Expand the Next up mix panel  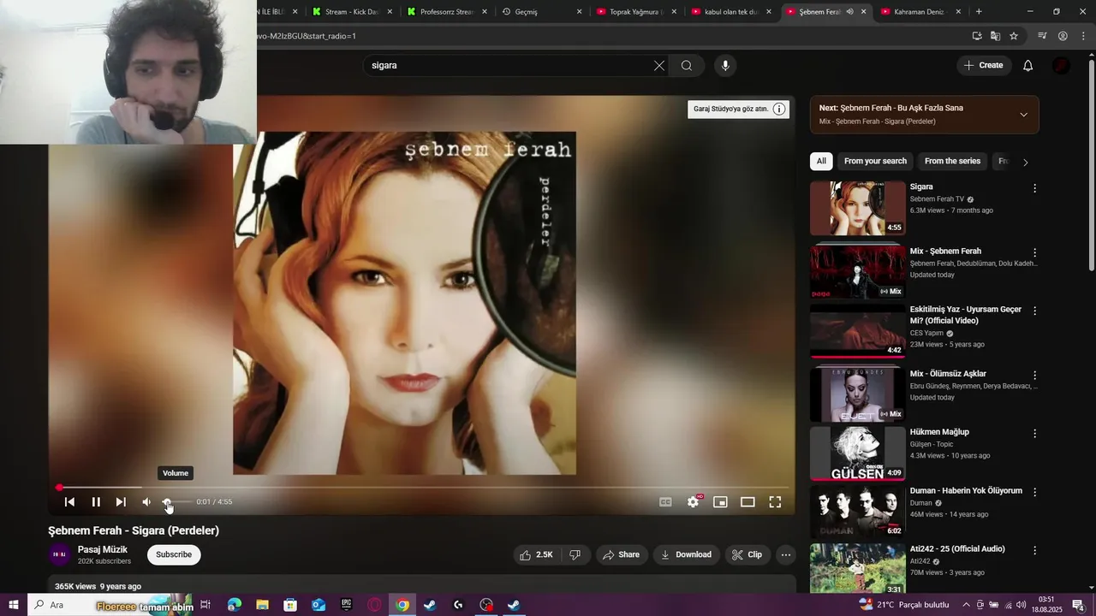(1024, 115)
